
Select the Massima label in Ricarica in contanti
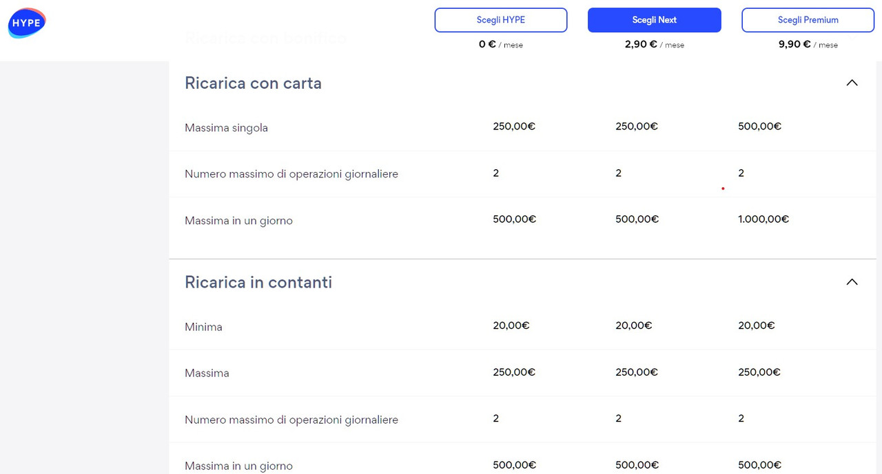point(207,373)
